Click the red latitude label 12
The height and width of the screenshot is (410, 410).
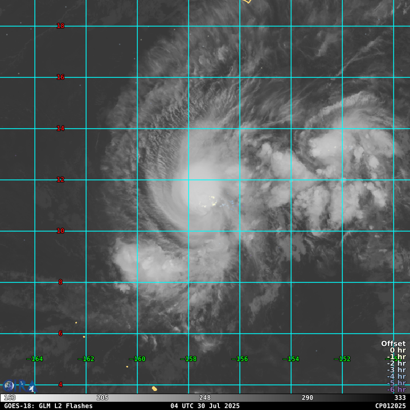(x=60, y=179)
